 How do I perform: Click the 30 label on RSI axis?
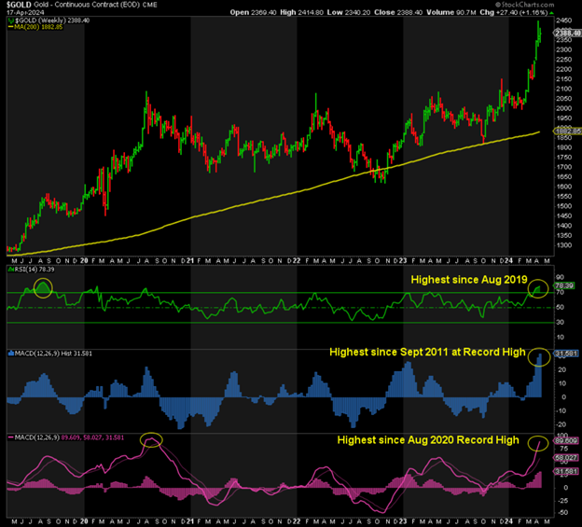coord(560,322)
